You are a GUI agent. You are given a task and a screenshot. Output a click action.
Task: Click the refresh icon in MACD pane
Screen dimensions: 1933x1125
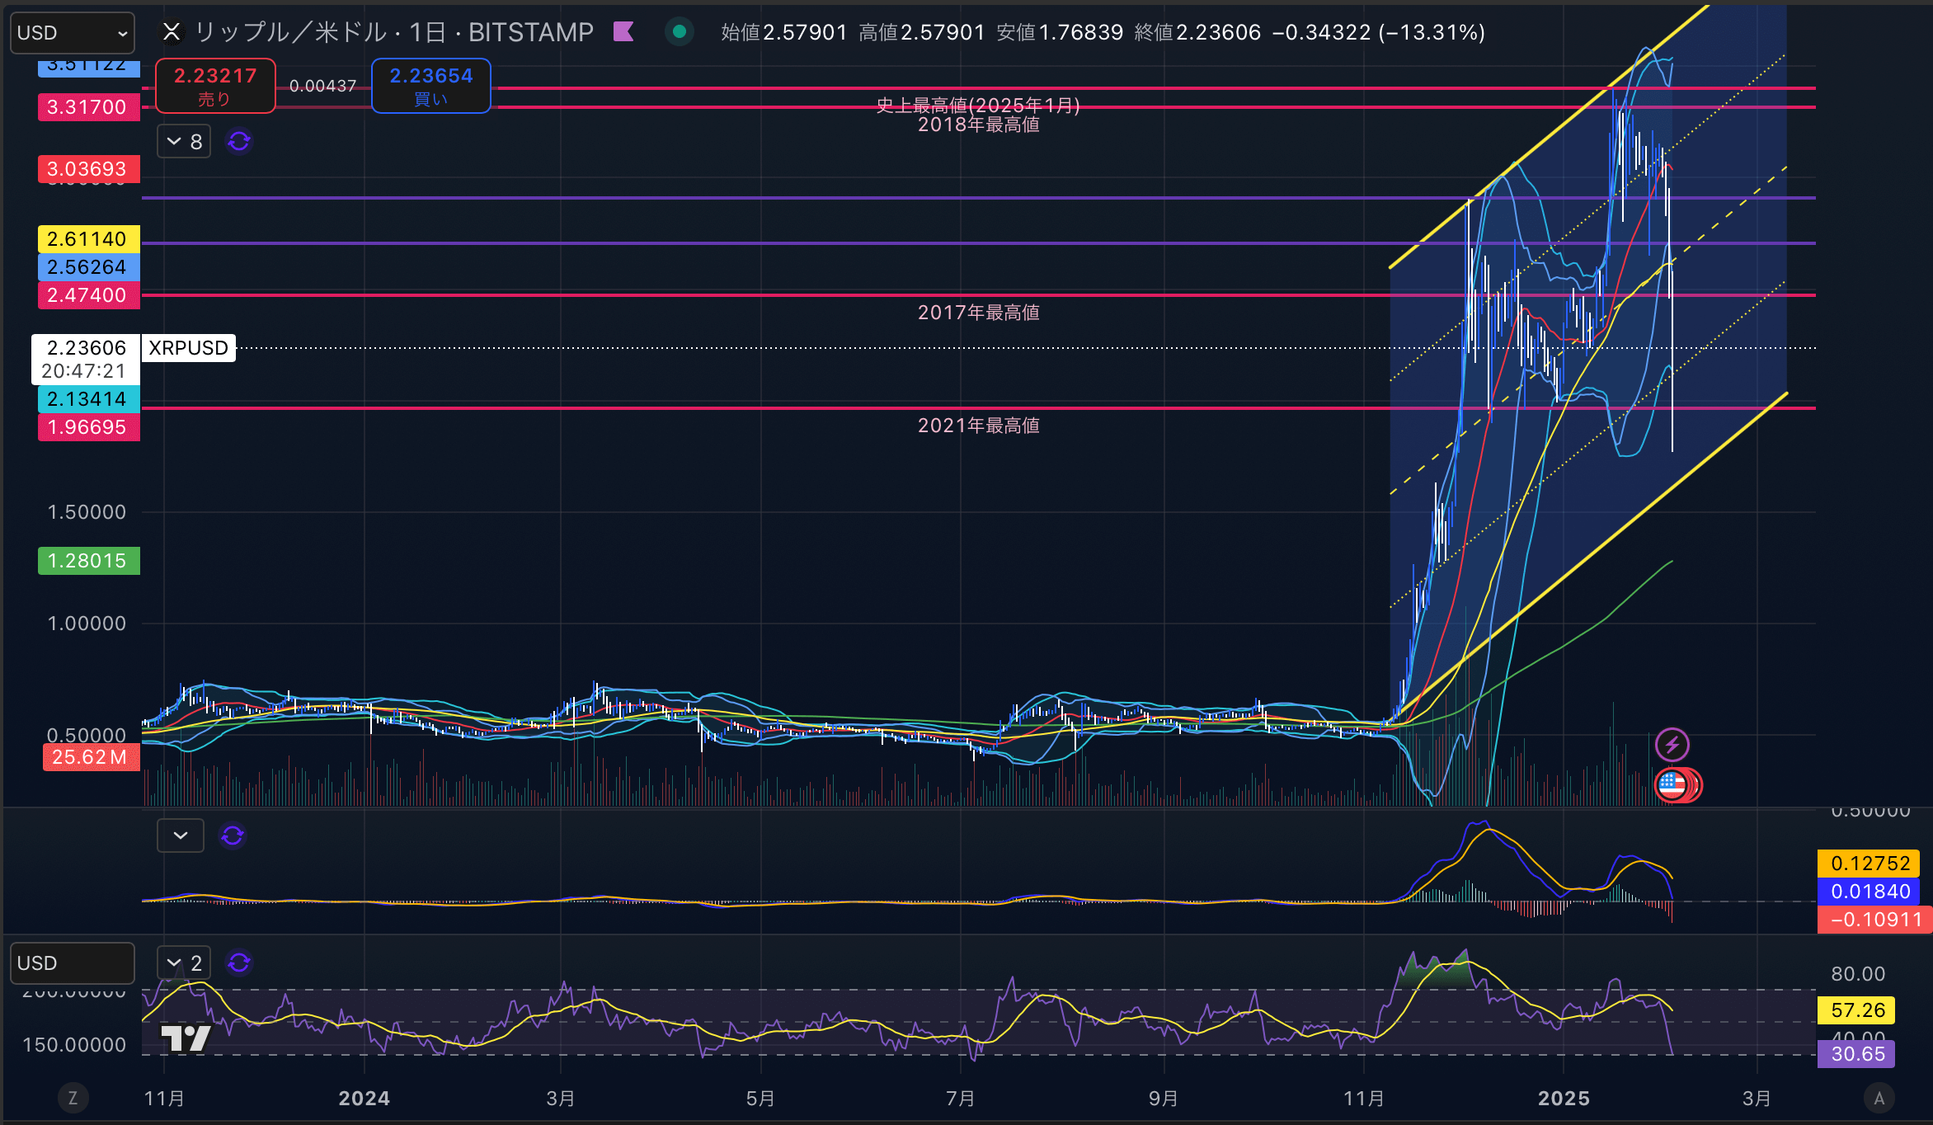click(x=233, y=836)
